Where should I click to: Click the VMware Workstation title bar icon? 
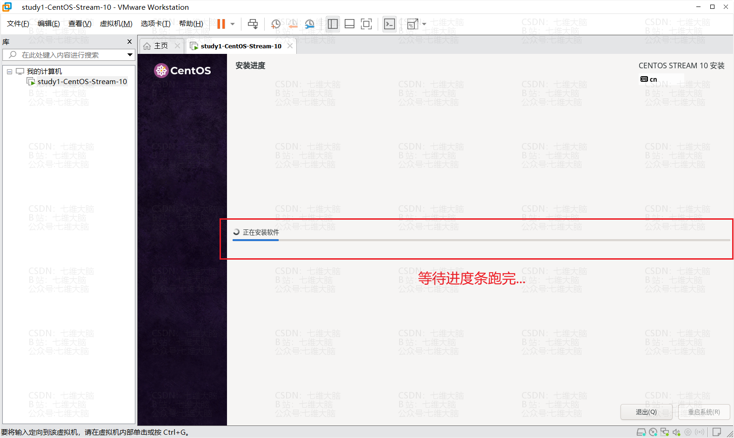[7, 7]
